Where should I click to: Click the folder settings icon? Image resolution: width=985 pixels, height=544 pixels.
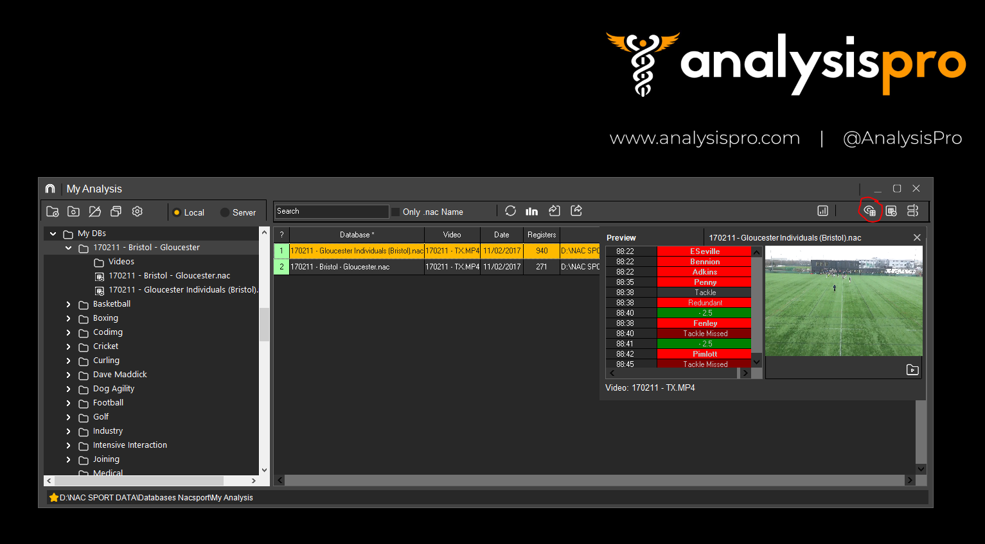pyautogui.click(x=74, y=211)
